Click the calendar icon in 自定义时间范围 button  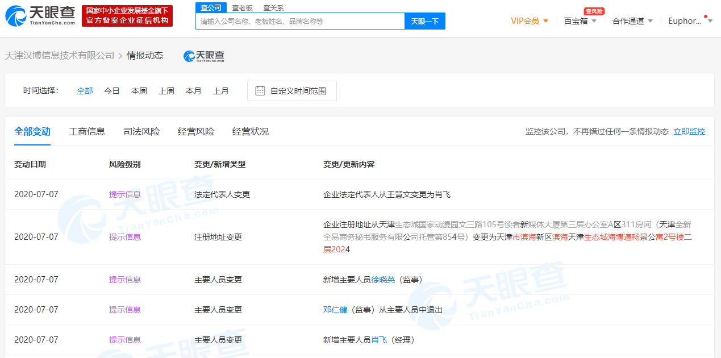[x=260, y=90]
